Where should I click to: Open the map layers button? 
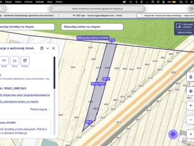190,77
